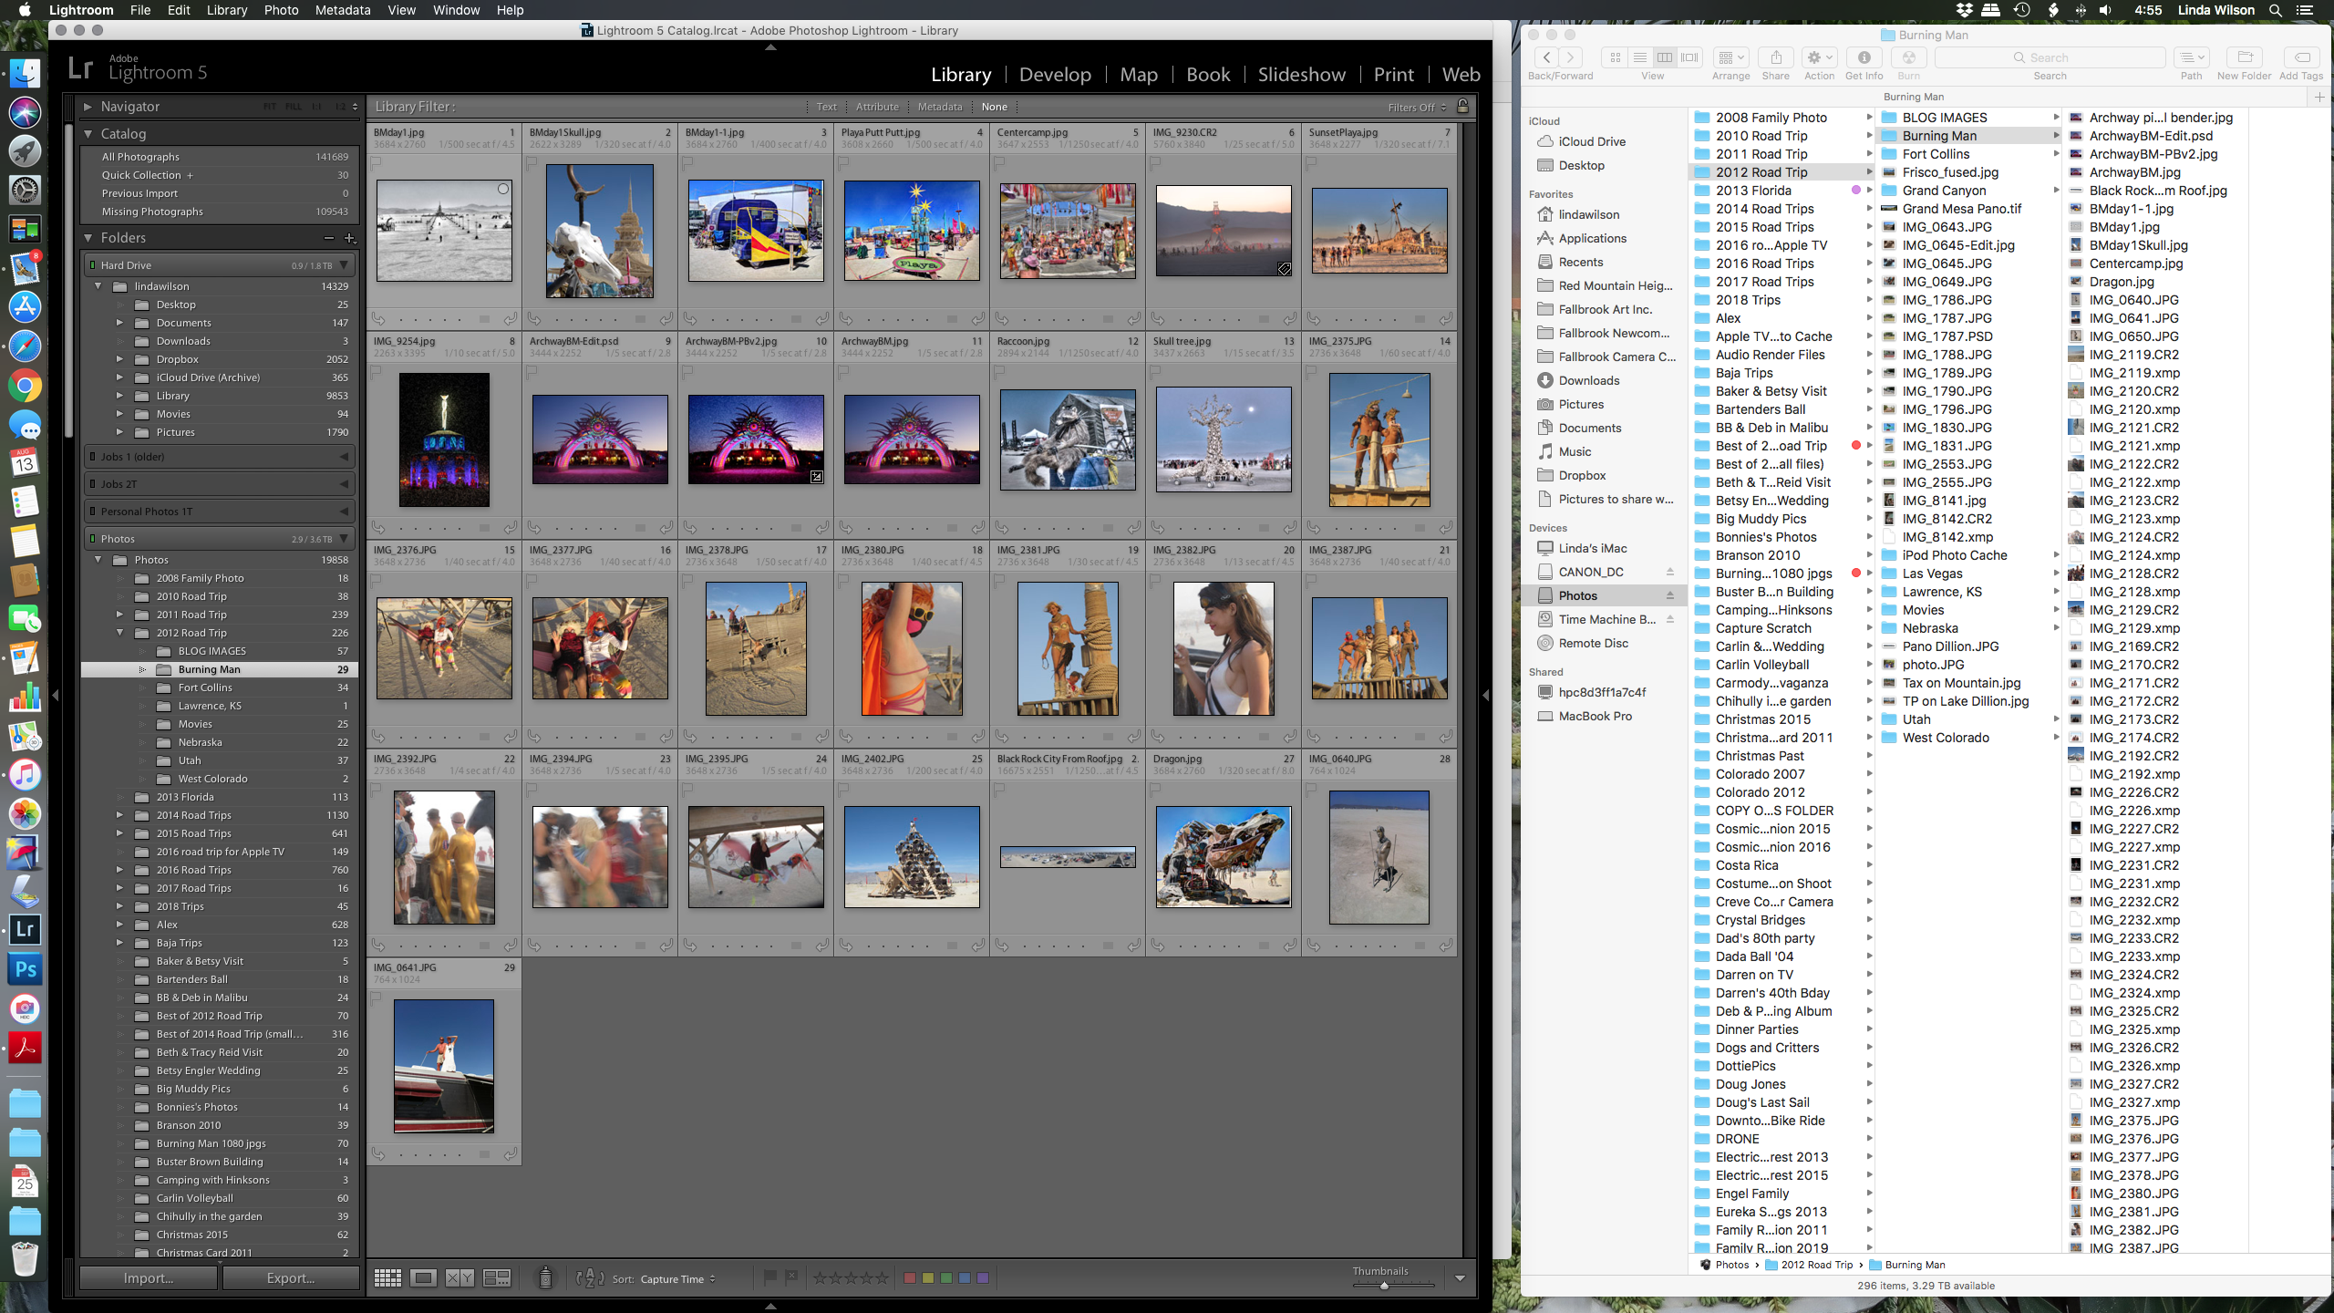Open the Metadata menu in menu bar
2334x1313 pixels.
343,10
